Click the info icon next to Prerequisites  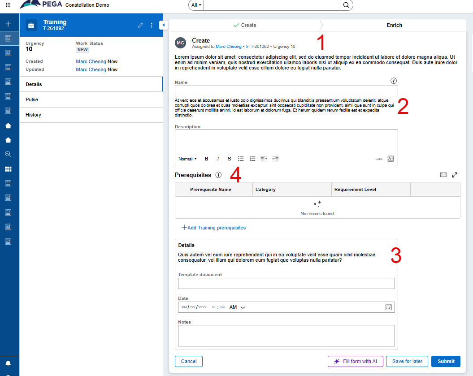point(218,175)
